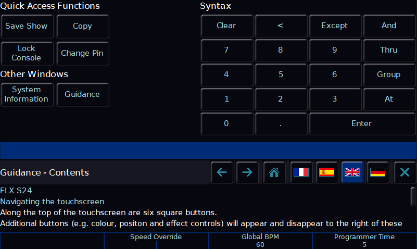The height and width of the screenshot is (249, 417).
Task: Go forward with the right arrow icon
Action: 247,172
